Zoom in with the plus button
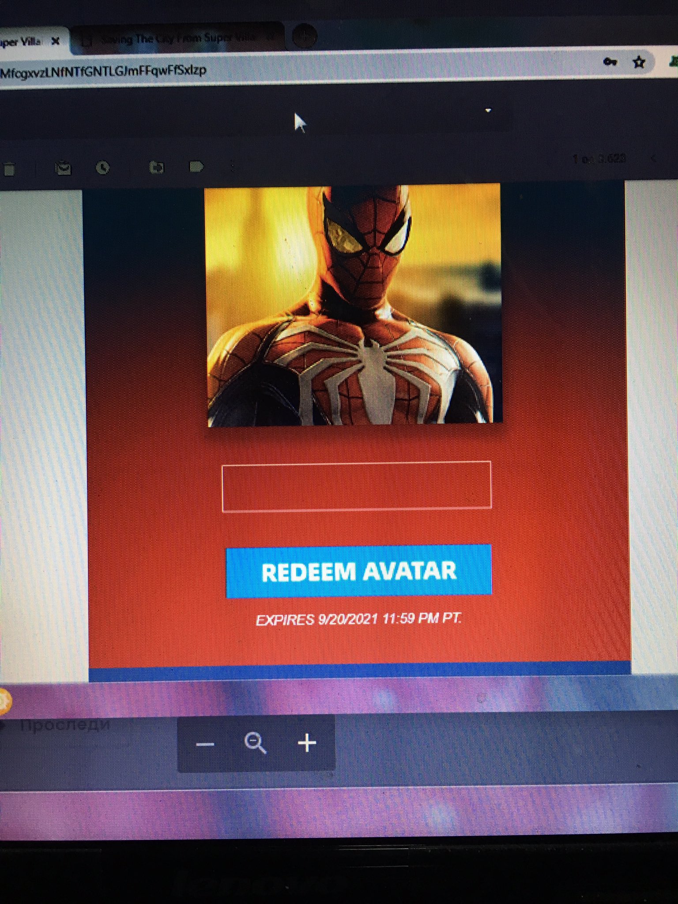This screenshot has height=904, width=678. (x=307, y=743)
